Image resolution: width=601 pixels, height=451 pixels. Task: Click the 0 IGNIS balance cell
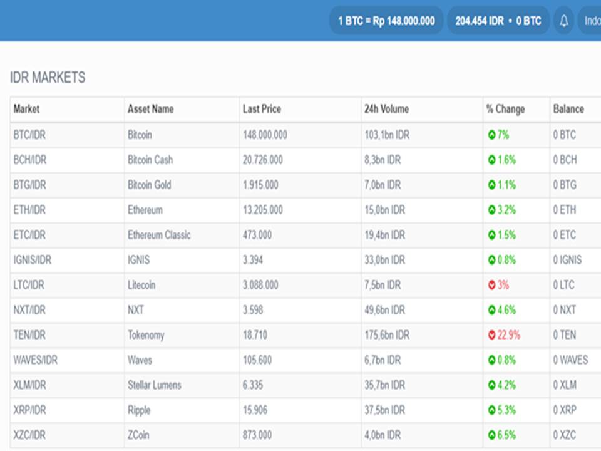[567, 260]
